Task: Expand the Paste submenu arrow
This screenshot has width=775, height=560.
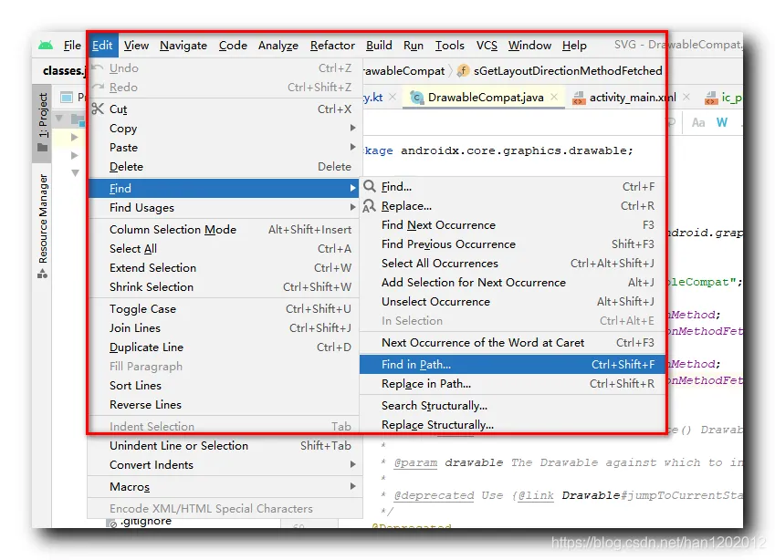Action: point(352,147)
